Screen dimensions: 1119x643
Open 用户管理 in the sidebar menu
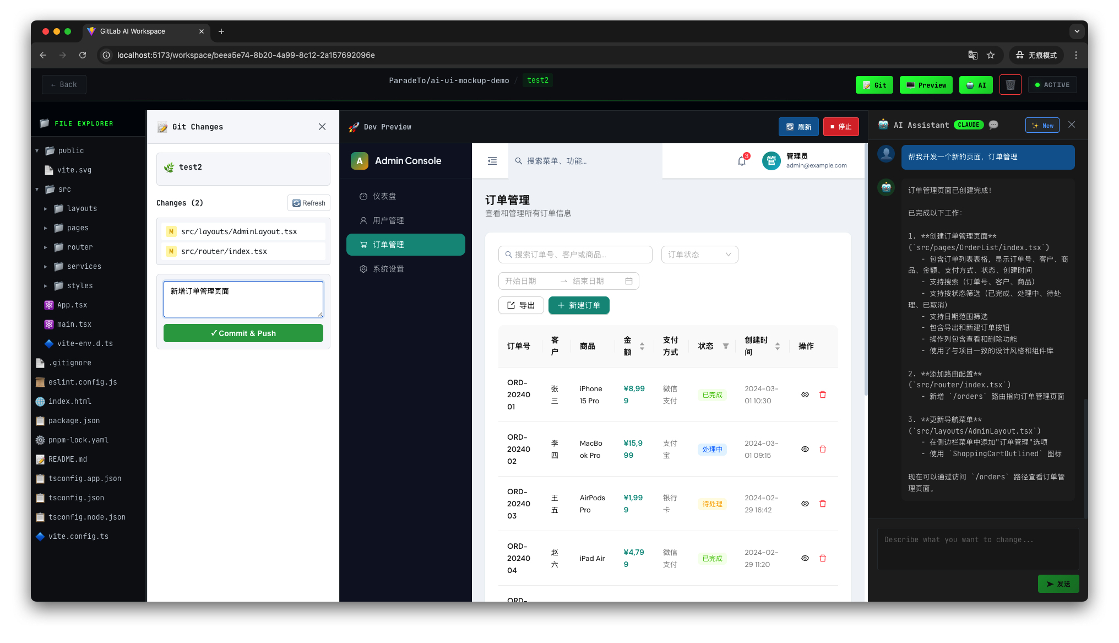tap(388, 220)
